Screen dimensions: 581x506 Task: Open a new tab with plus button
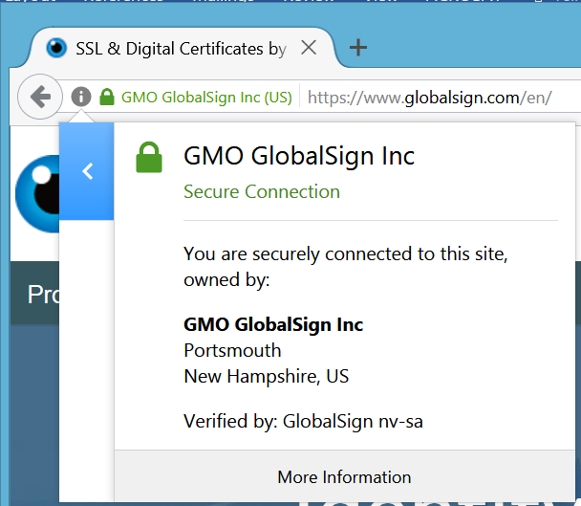point(357,48)
